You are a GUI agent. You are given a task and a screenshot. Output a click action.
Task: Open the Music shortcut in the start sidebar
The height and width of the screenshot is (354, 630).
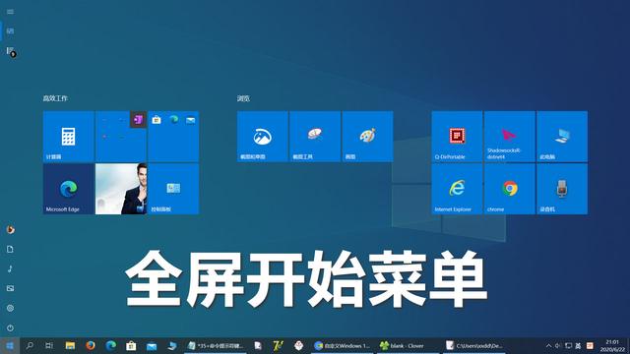tap(10, 268)
